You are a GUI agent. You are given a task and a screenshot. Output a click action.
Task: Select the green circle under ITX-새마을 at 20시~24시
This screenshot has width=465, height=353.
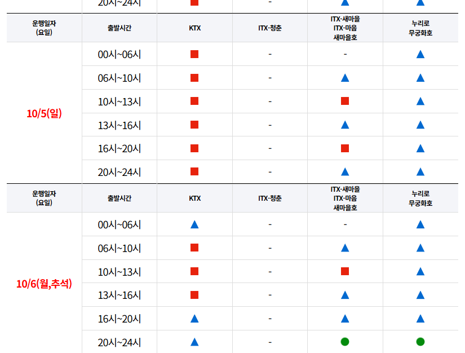(345, 342)
